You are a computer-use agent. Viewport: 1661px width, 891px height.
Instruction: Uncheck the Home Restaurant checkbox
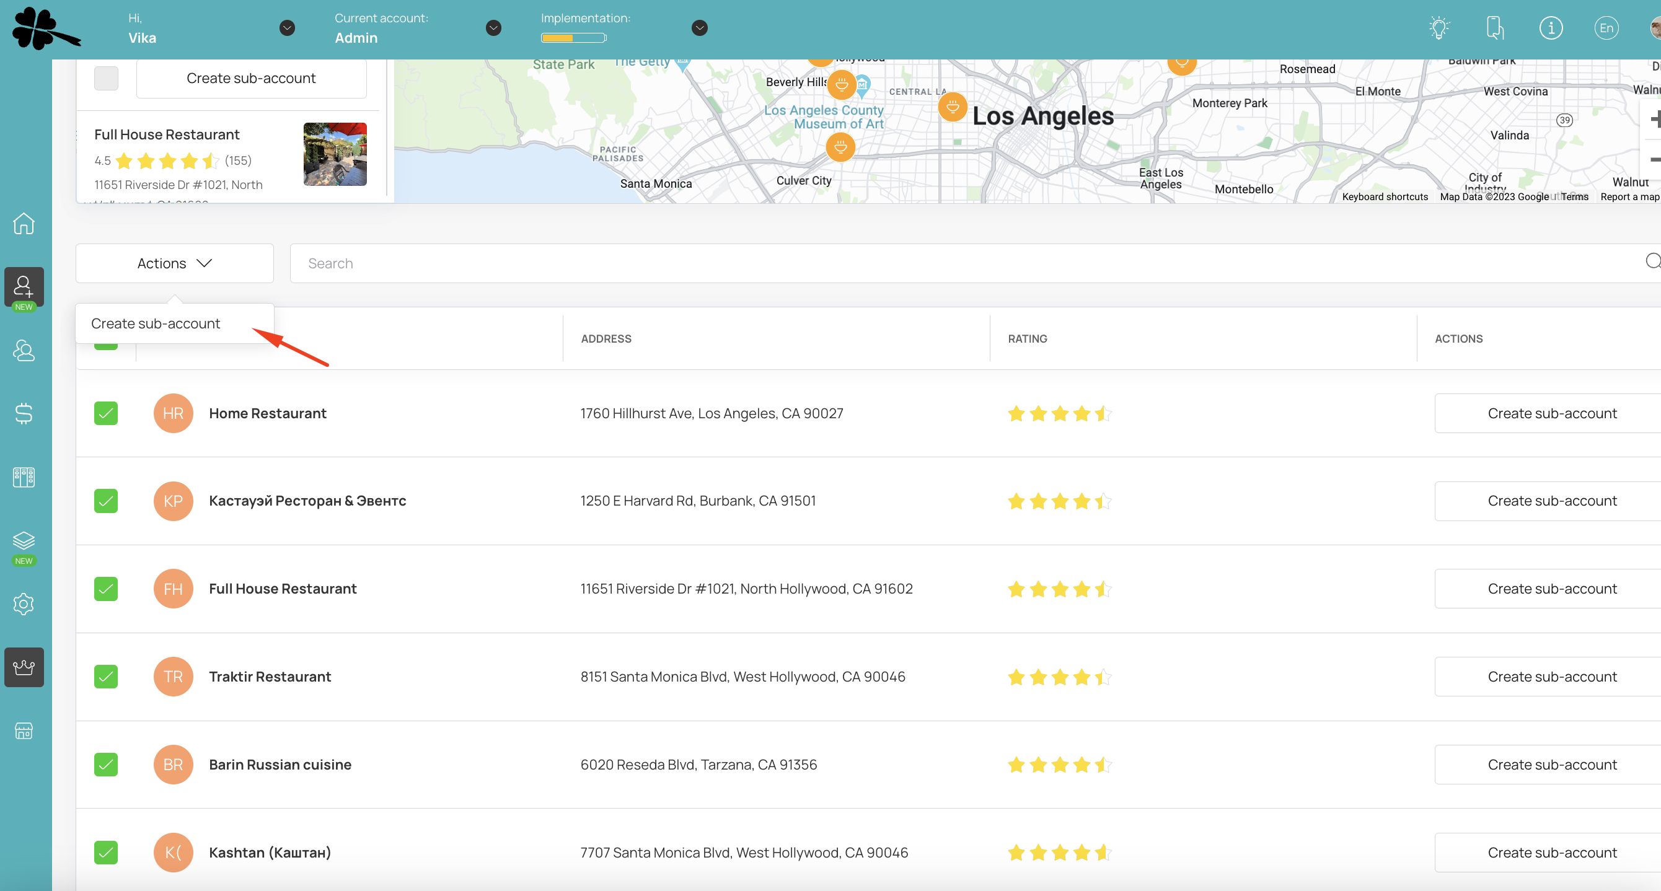coord(106,413)
